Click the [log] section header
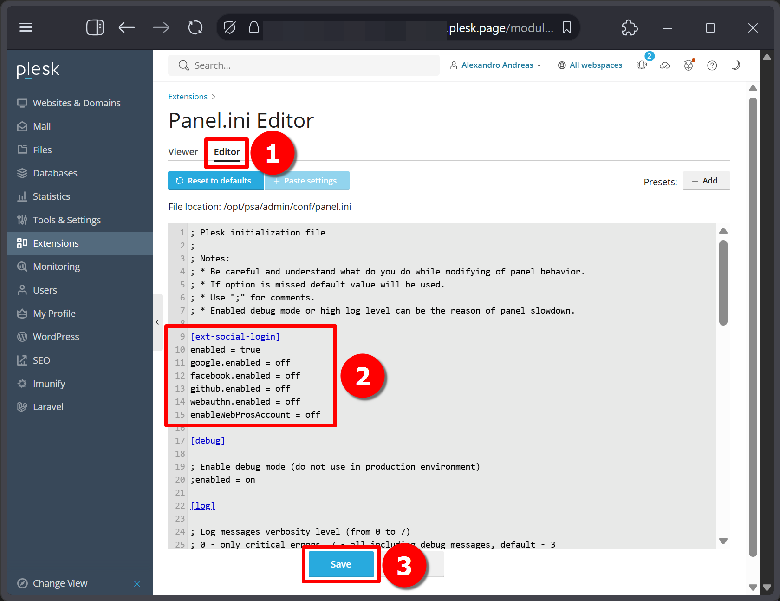Viewport: 780px width, 601px height. click(203, 505)
